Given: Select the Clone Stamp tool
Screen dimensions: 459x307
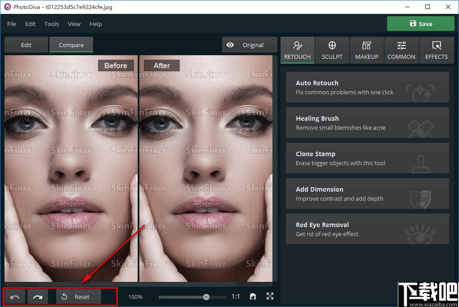Looking at the screenshot, I should pyautogui.click(x=367, y=158).
